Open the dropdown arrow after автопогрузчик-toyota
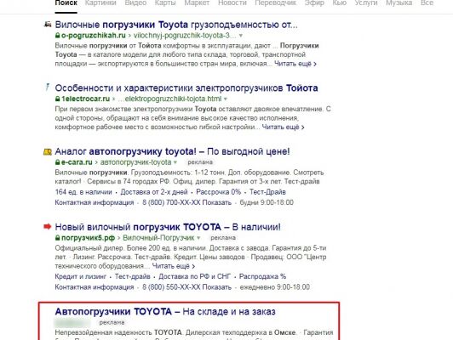453x340 pixels. 175,162
